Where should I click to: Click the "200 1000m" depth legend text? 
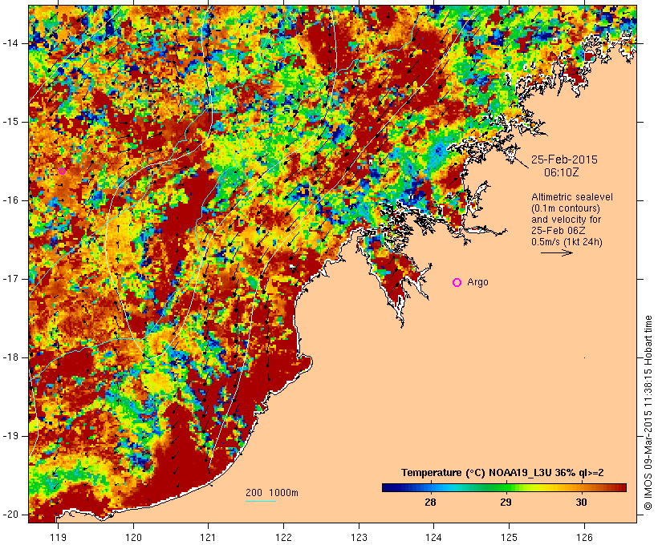(x=272, y=493)
